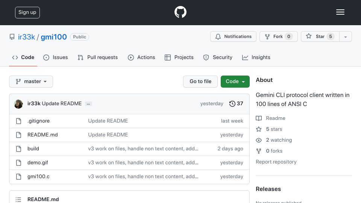361x203 pixels.
Task: Click the commit history clock icon
Action: pos(232,104)
